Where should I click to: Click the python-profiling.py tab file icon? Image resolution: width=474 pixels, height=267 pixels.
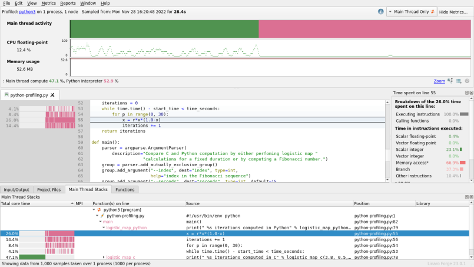pyautogui.click(x=6, y=95)
